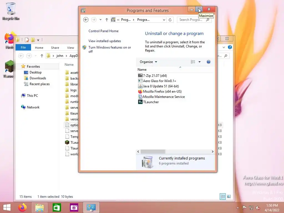Click the 7-Zip program icon

(x=140, y=75)
